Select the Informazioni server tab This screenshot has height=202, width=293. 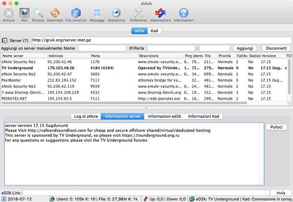(x=122, y=116)
